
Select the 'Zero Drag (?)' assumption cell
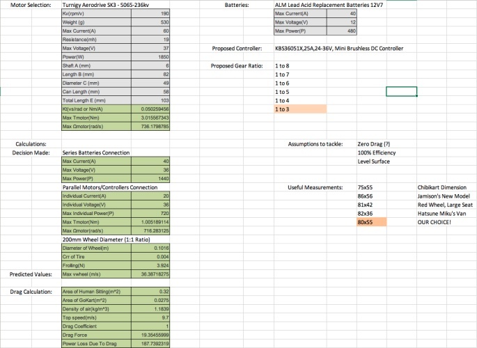point(373,144)
